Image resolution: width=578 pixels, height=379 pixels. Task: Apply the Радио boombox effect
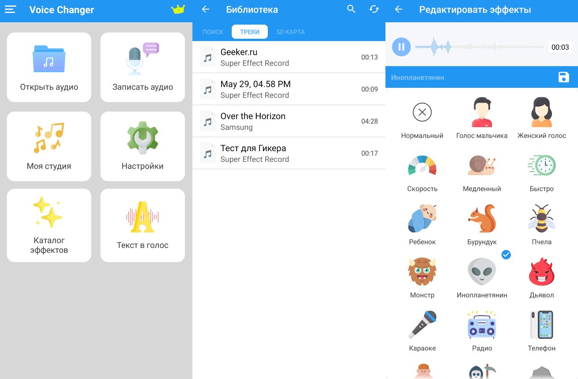coord(482,331)
